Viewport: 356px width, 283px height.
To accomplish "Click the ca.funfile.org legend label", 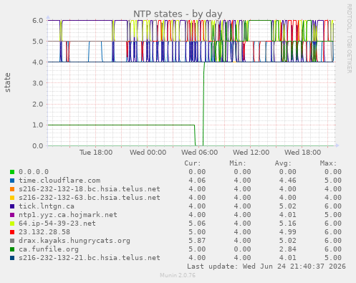I will pyautogui.click(x=49, y=249).
